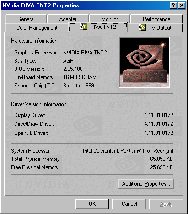Click the 'Encoder Chip (TV):' label

35,86
